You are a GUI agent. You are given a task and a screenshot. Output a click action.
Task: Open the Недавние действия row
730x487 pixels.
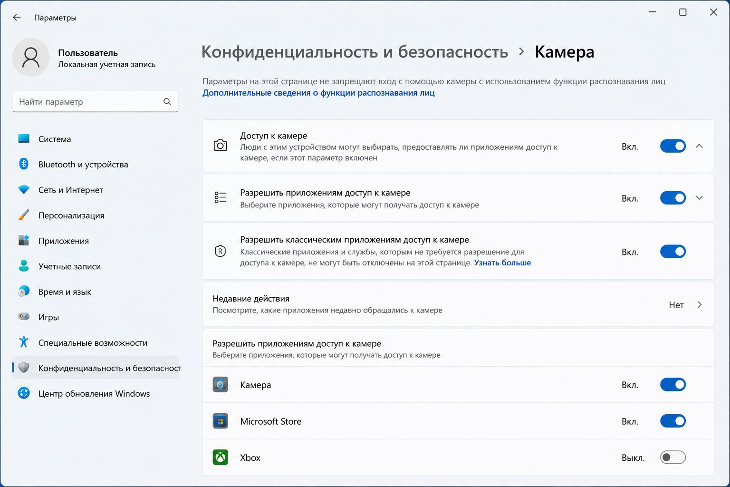(x=458, y=304)
